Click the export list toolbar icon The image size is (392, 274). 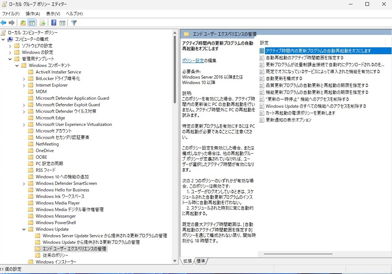pyautogui.click(x=42, y=23)
